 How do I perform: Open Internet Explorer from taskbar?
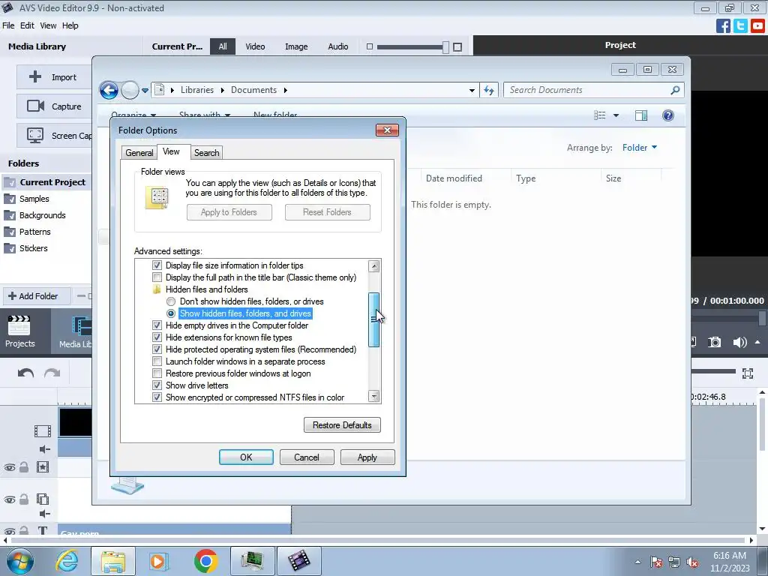coord(67,561)
